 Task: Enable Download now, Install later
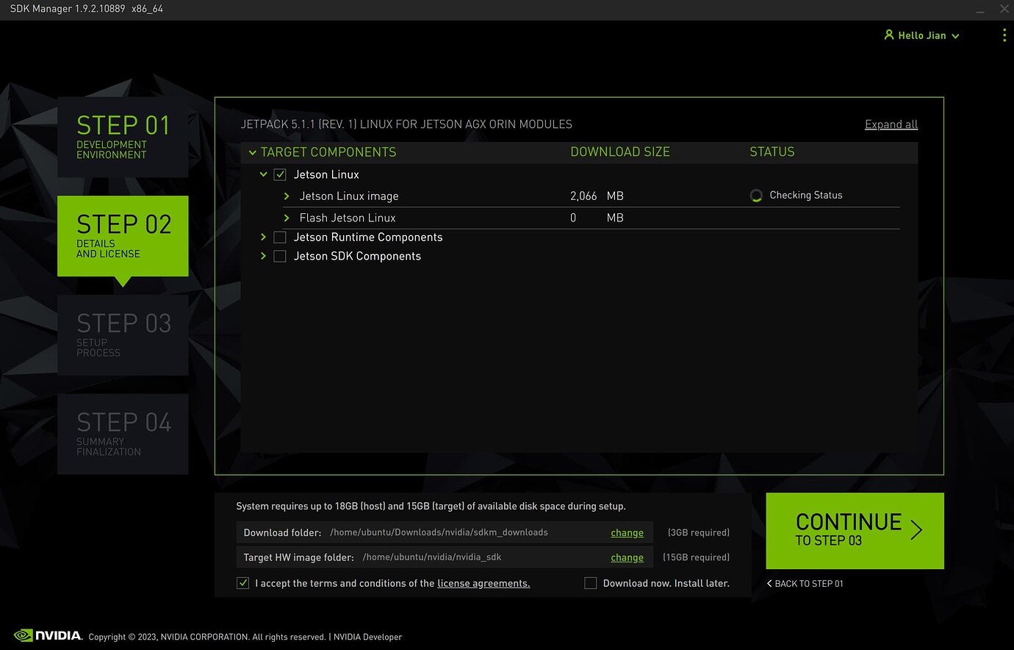590,583
